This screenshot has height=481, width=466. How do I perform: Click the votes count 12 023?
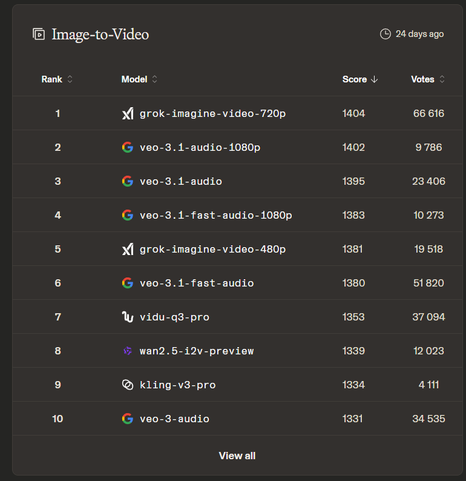pyautogui.click(x=428, y=351)
